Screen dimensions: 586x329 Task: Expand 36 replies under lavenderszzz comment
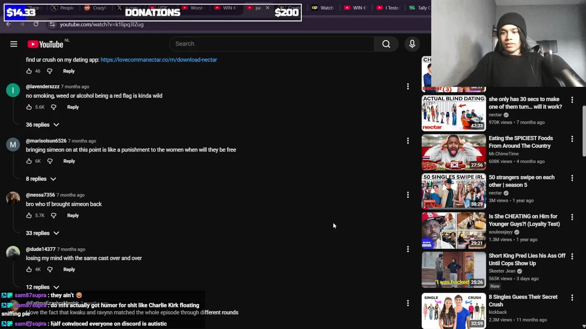pyautogui.click(x=43, y=125)
